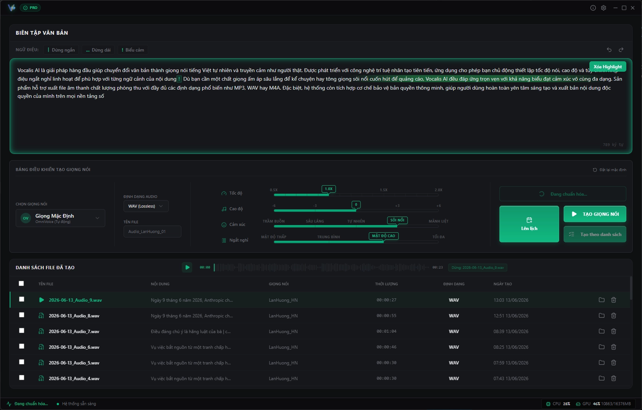Click the GPU usage status indicator
The height and width of the screenshot is (410, 642).
click(603, 404)
